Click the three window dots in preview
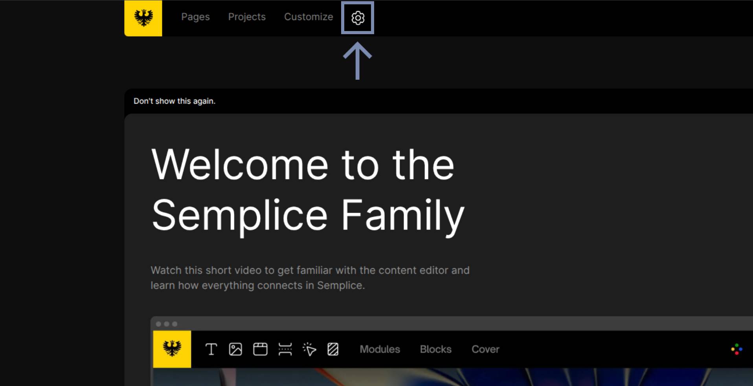753x386 pixels. pyautogui.click(x=167, y=324)
